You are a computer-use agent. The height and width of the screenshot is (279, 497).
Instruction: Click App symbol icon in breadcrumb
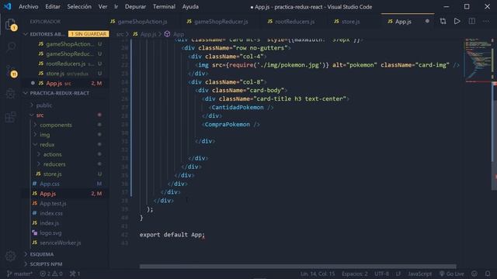[167, 34]
